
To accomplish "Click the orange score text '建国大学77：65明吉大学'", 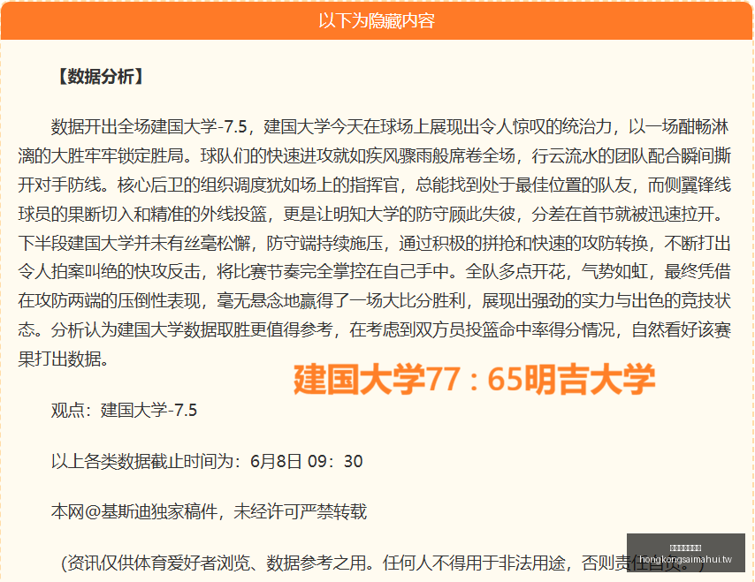I will tap(474, 379).
